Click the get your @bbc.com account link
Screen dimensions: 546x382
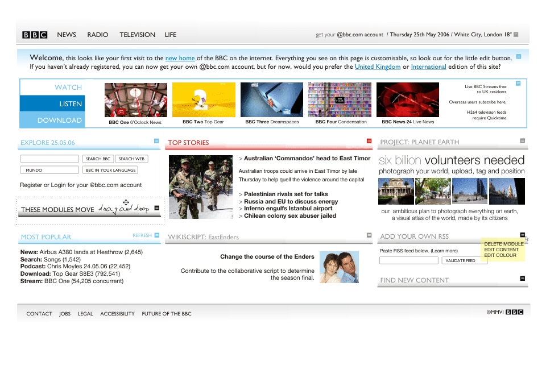[349, 35]
